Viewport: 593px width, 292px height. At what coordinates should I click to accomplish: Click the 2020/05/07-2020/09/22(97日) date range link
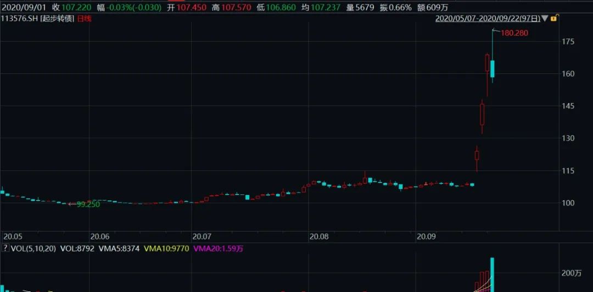488,19
